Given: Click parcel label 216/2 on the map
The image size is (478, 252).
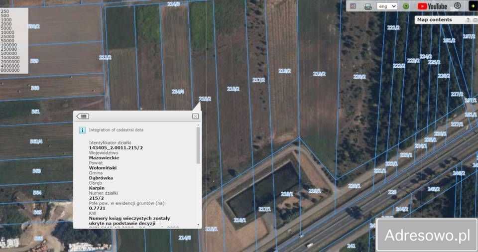Looking at the screenshot, I should [233, 89].
